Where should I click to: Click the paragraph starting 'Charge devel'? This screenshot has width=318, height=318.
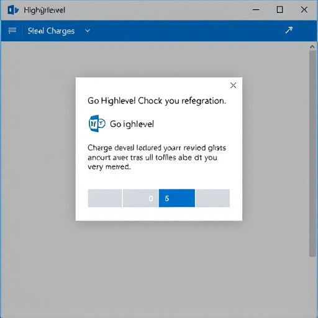click(x=157, y=157)
